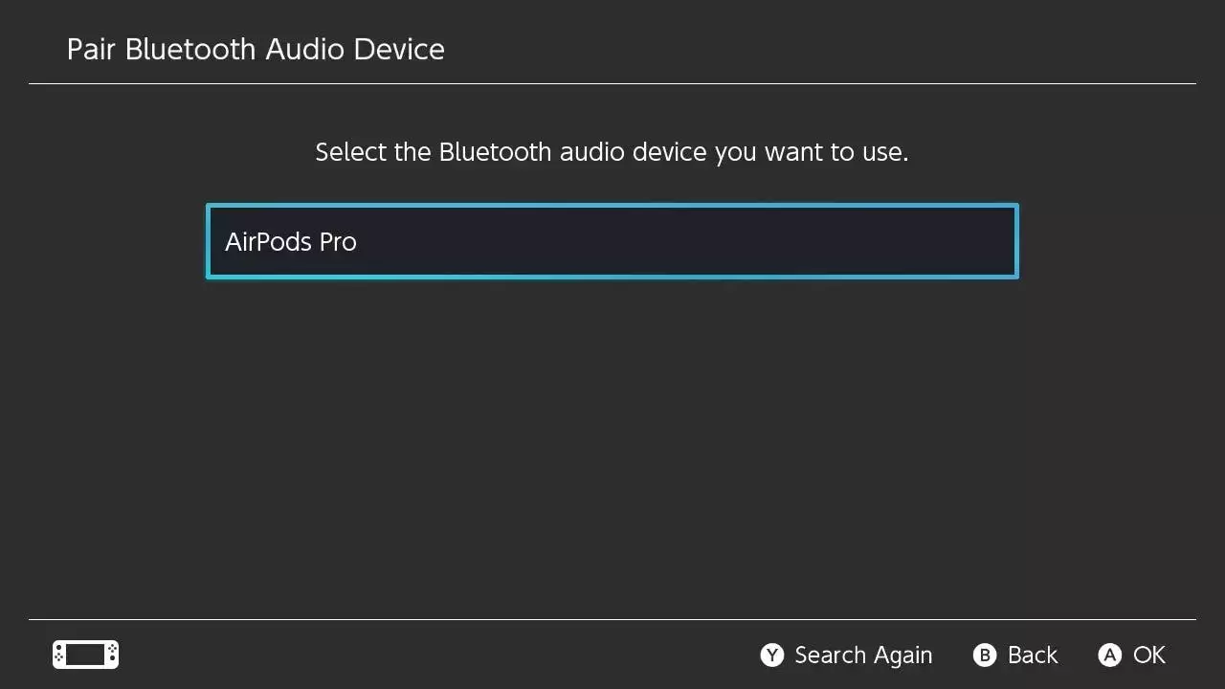Screen dimensions: 1225x689
Task: Click the Pair Bluetooth Audio Device heading
Action: (x=256, y=50)
